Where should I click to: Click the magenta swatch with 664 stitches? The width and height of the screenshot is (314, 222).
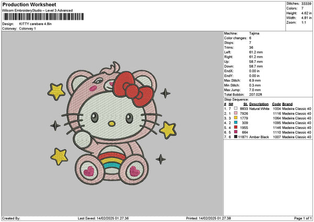click(235, 132)
